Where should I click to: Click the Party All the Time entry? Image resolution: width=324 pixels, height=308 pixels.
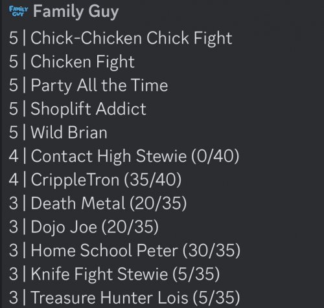[x=88, y=85]
